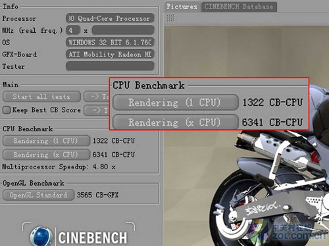Click the Info section heading

point(11,7)
